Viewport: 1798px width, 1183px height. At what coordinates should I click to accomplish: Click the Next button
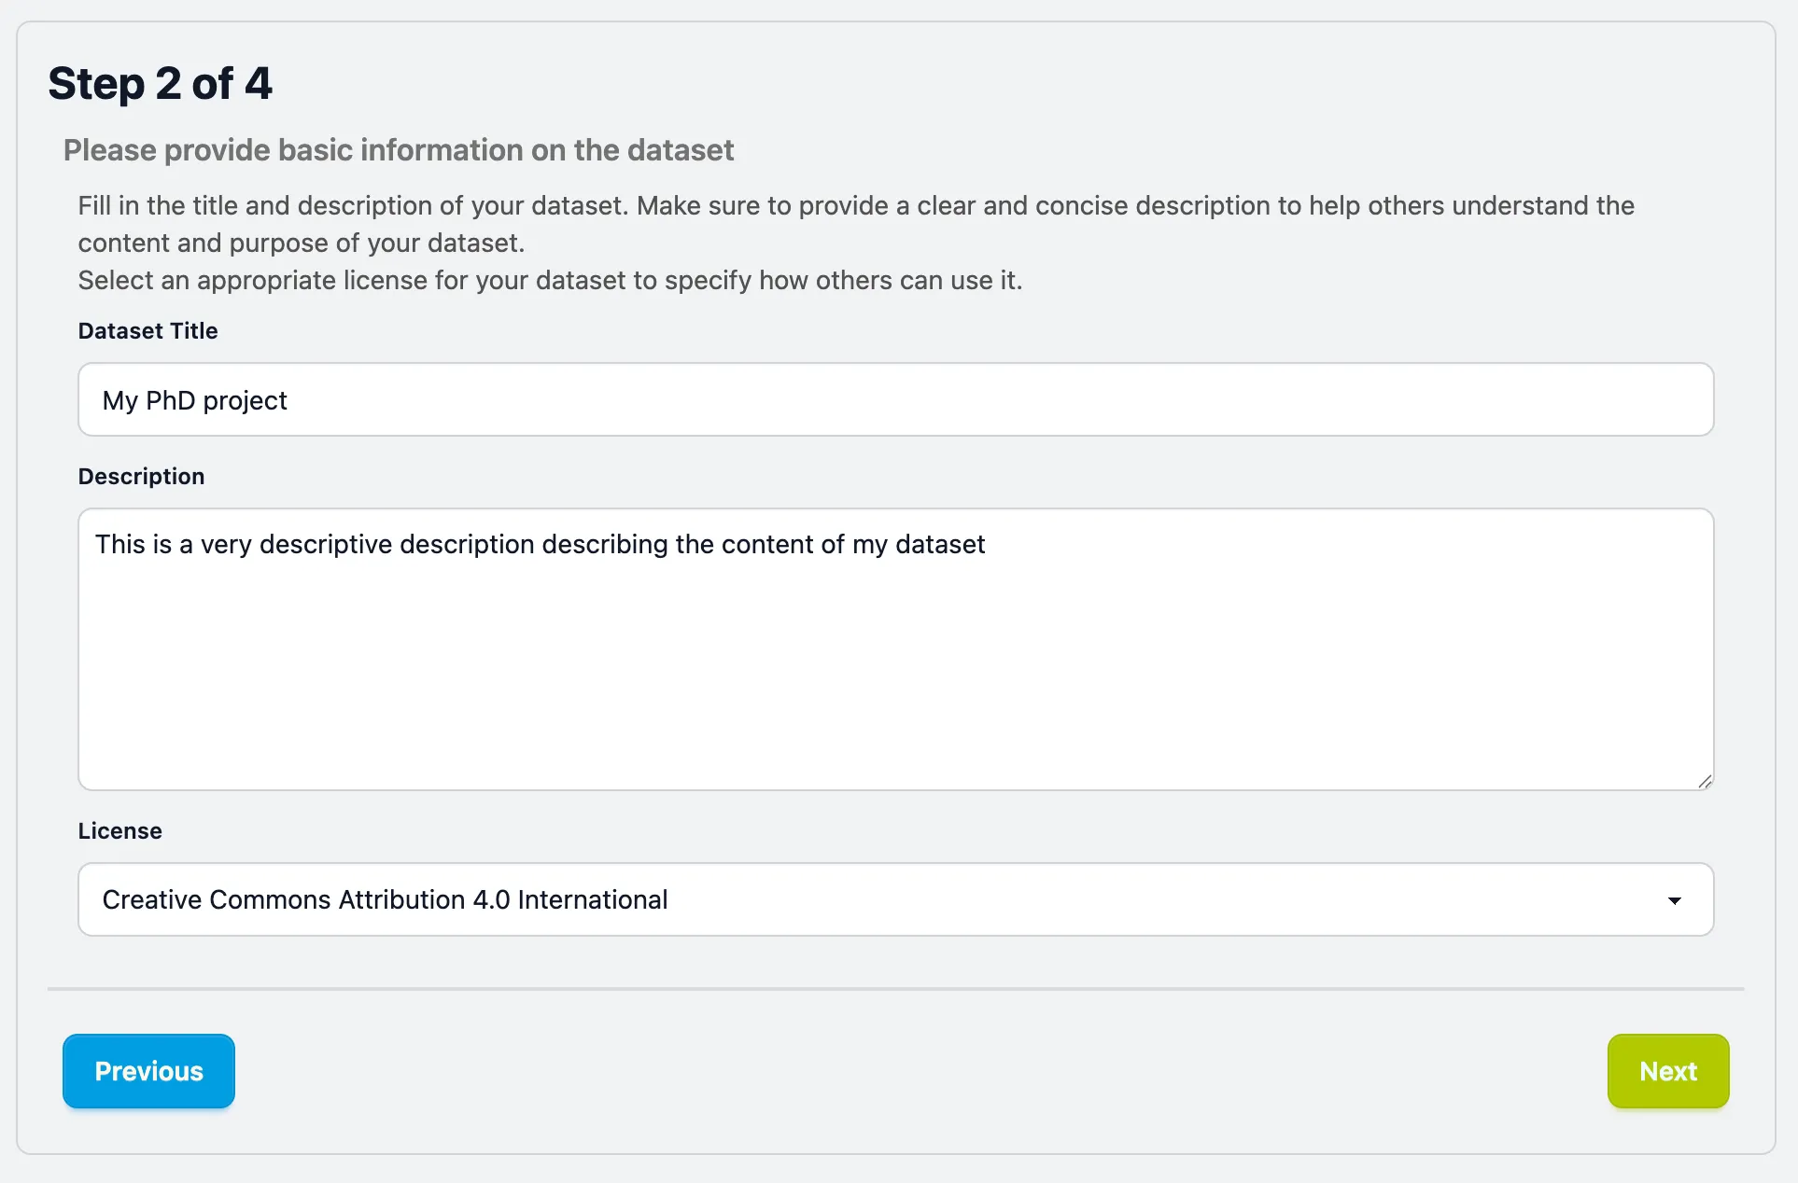coord(1667,1071)
